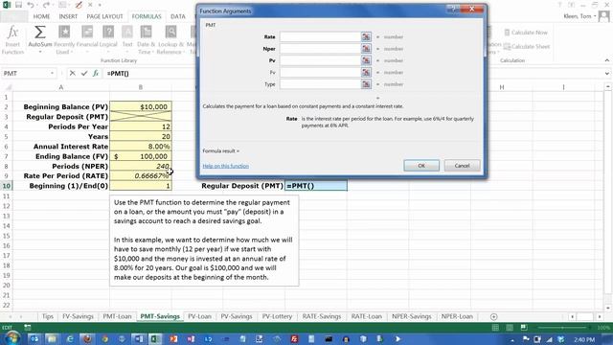Click OK in Function Arguments dialog
This screenshot has width=613, height=345.
point(421,166)
